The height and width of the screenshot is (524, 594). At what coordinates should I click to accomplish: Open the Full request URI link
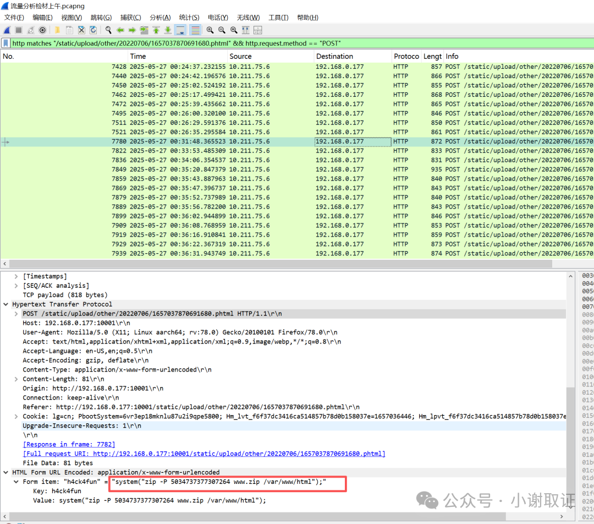point(204,454)
